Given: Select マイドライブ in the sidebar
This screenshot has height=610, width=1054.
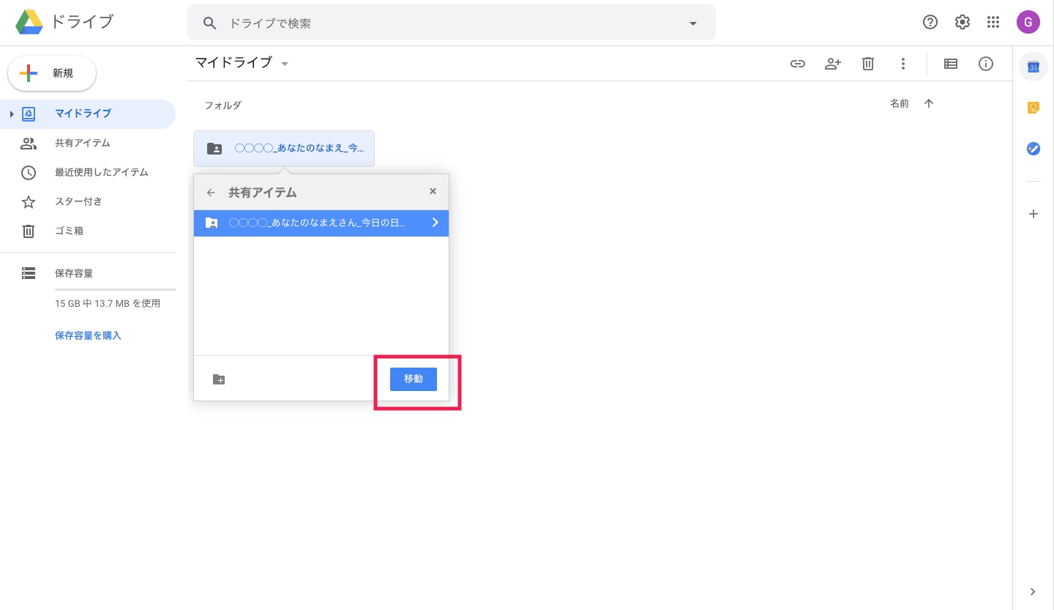Looking at the screenshot, I should pos(88,114).
